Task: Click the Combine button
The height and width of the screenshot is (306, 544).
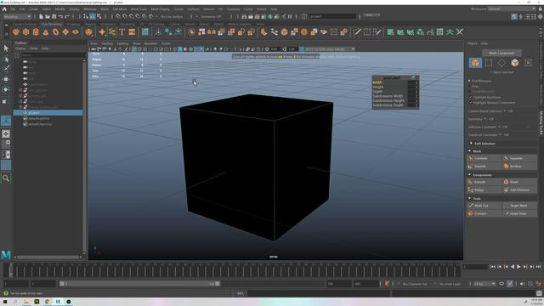Action: click(484, 159)
